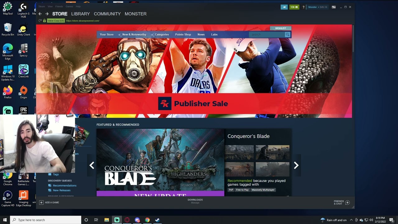Open Recommendations discovery queue link
This screenshot has height=224, width=398.
click(65, 185)
